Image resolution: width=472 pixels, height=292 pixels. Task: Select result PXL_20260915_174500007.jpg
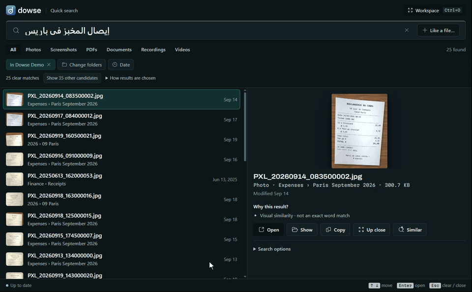(x=121, y=239)
